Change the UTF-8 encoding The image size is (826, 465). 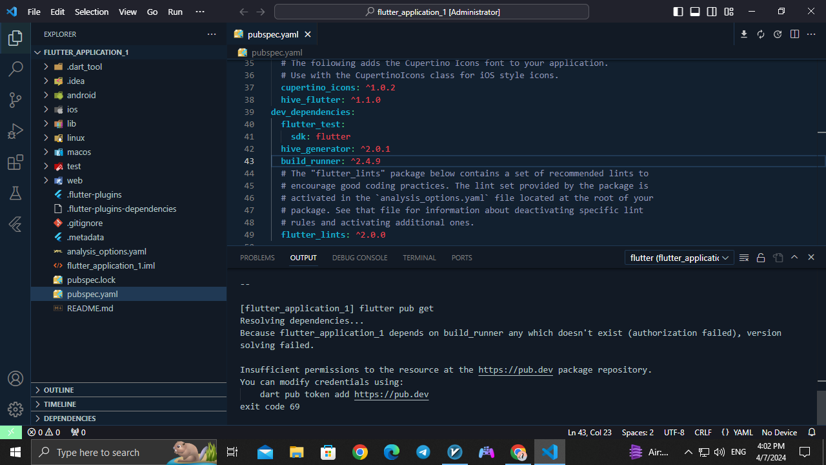pyautogui.click(x=674, y=432)
